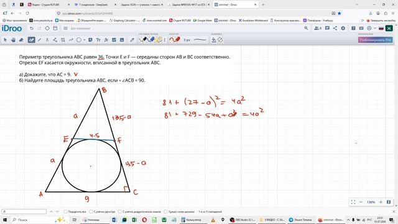Toggle match case find checkbox
The width and height of the screenshot is (398, 224).
tap(91, 212)
